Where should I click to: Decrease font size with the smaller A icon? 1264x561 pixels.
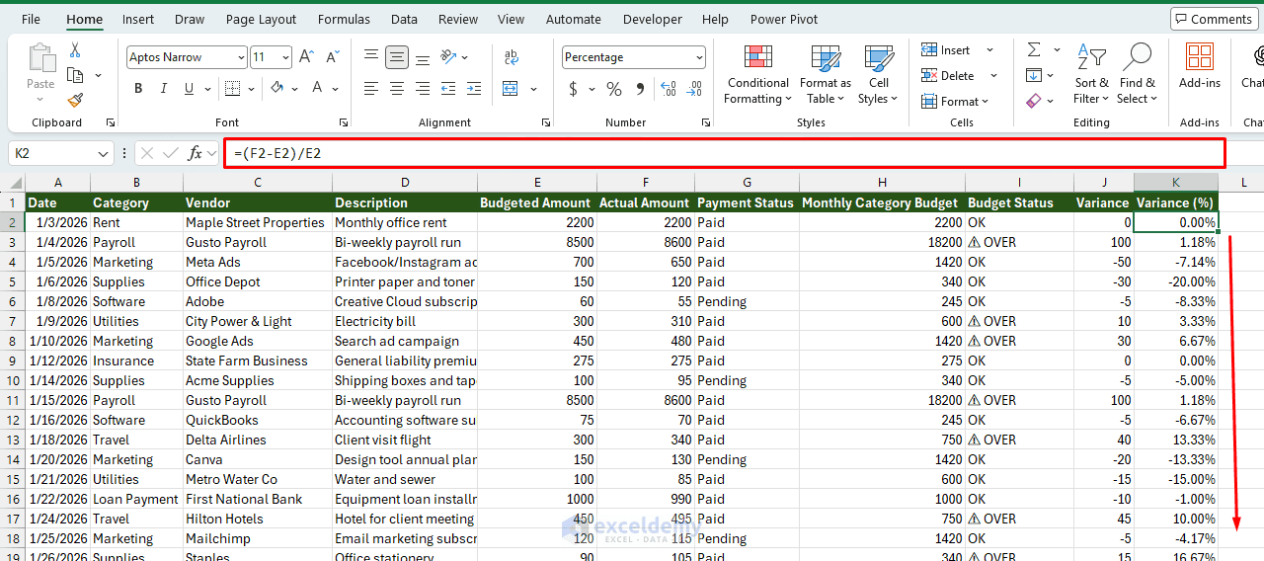point(333,57)
